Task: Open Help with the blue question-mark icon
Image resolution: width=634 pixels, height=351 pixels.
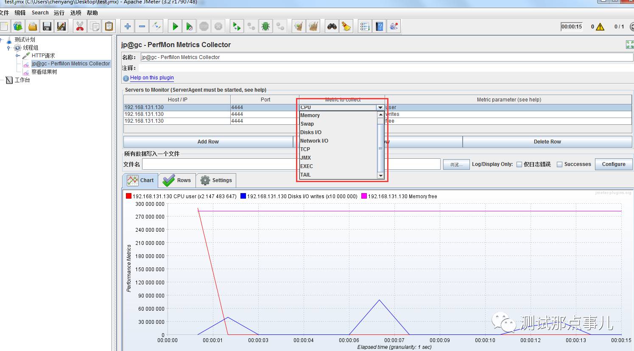Action: click(379, 26)
